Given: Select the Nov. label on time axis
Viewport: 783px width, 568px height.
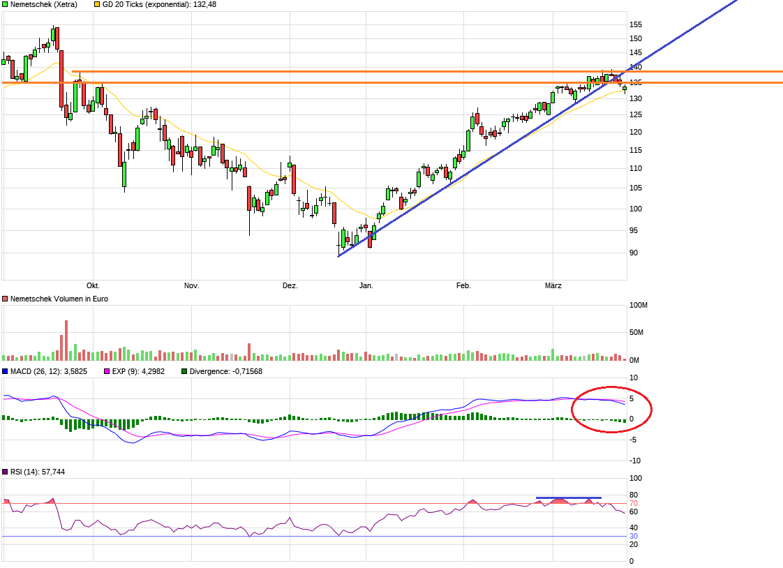Looking at the screenshot, I should click(191, 286).
